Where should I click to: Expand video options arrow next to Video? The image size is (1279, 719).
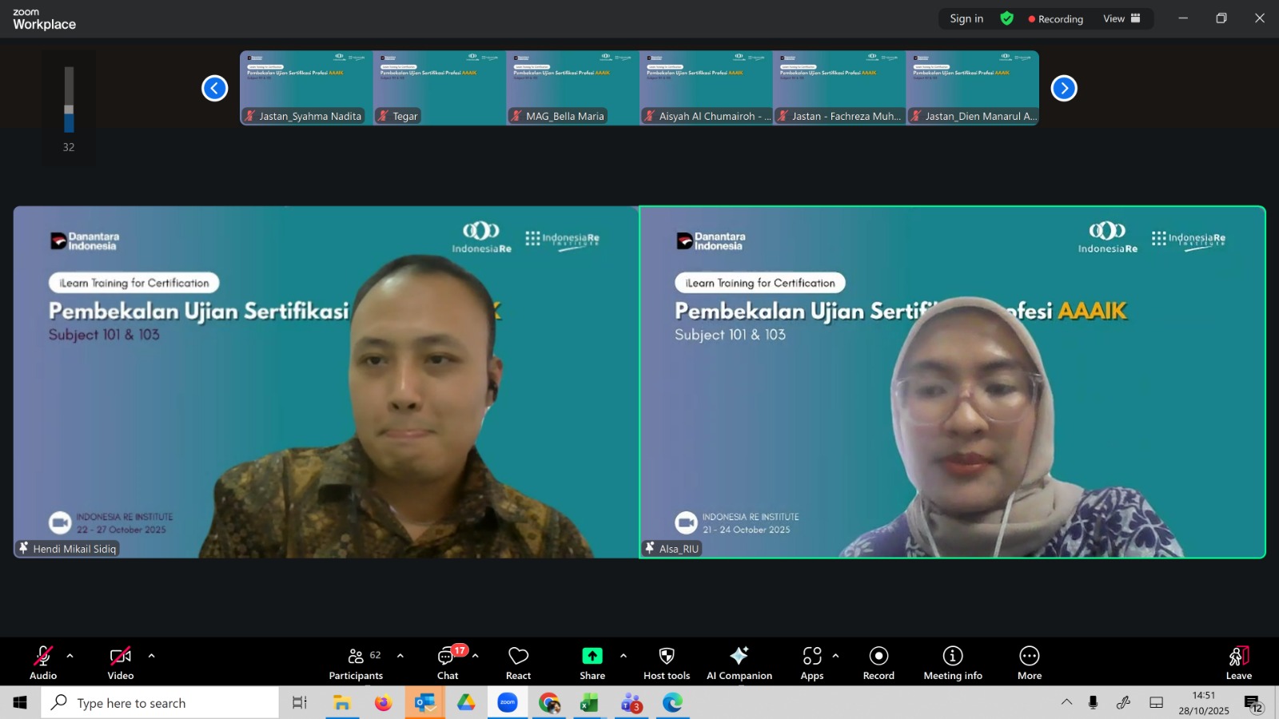151,656
